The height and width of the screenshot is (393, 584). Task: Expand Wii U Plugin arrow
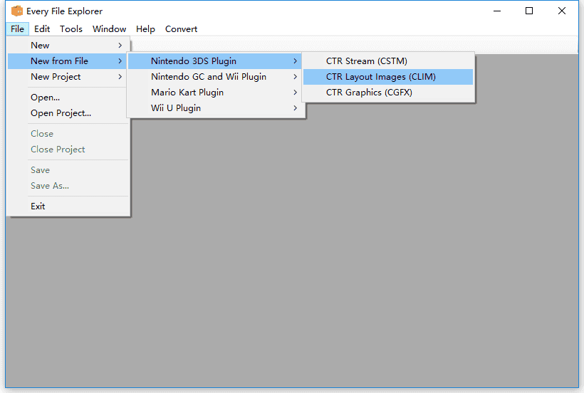[295, 108]
